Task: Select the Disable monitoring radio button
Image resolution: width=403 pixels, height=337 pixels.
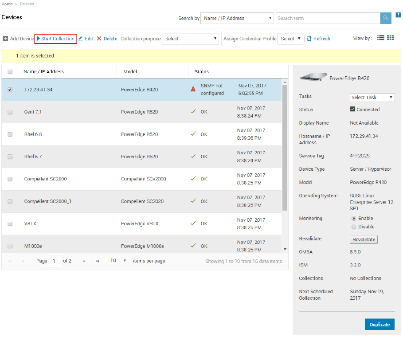Action: pos(354,227)
